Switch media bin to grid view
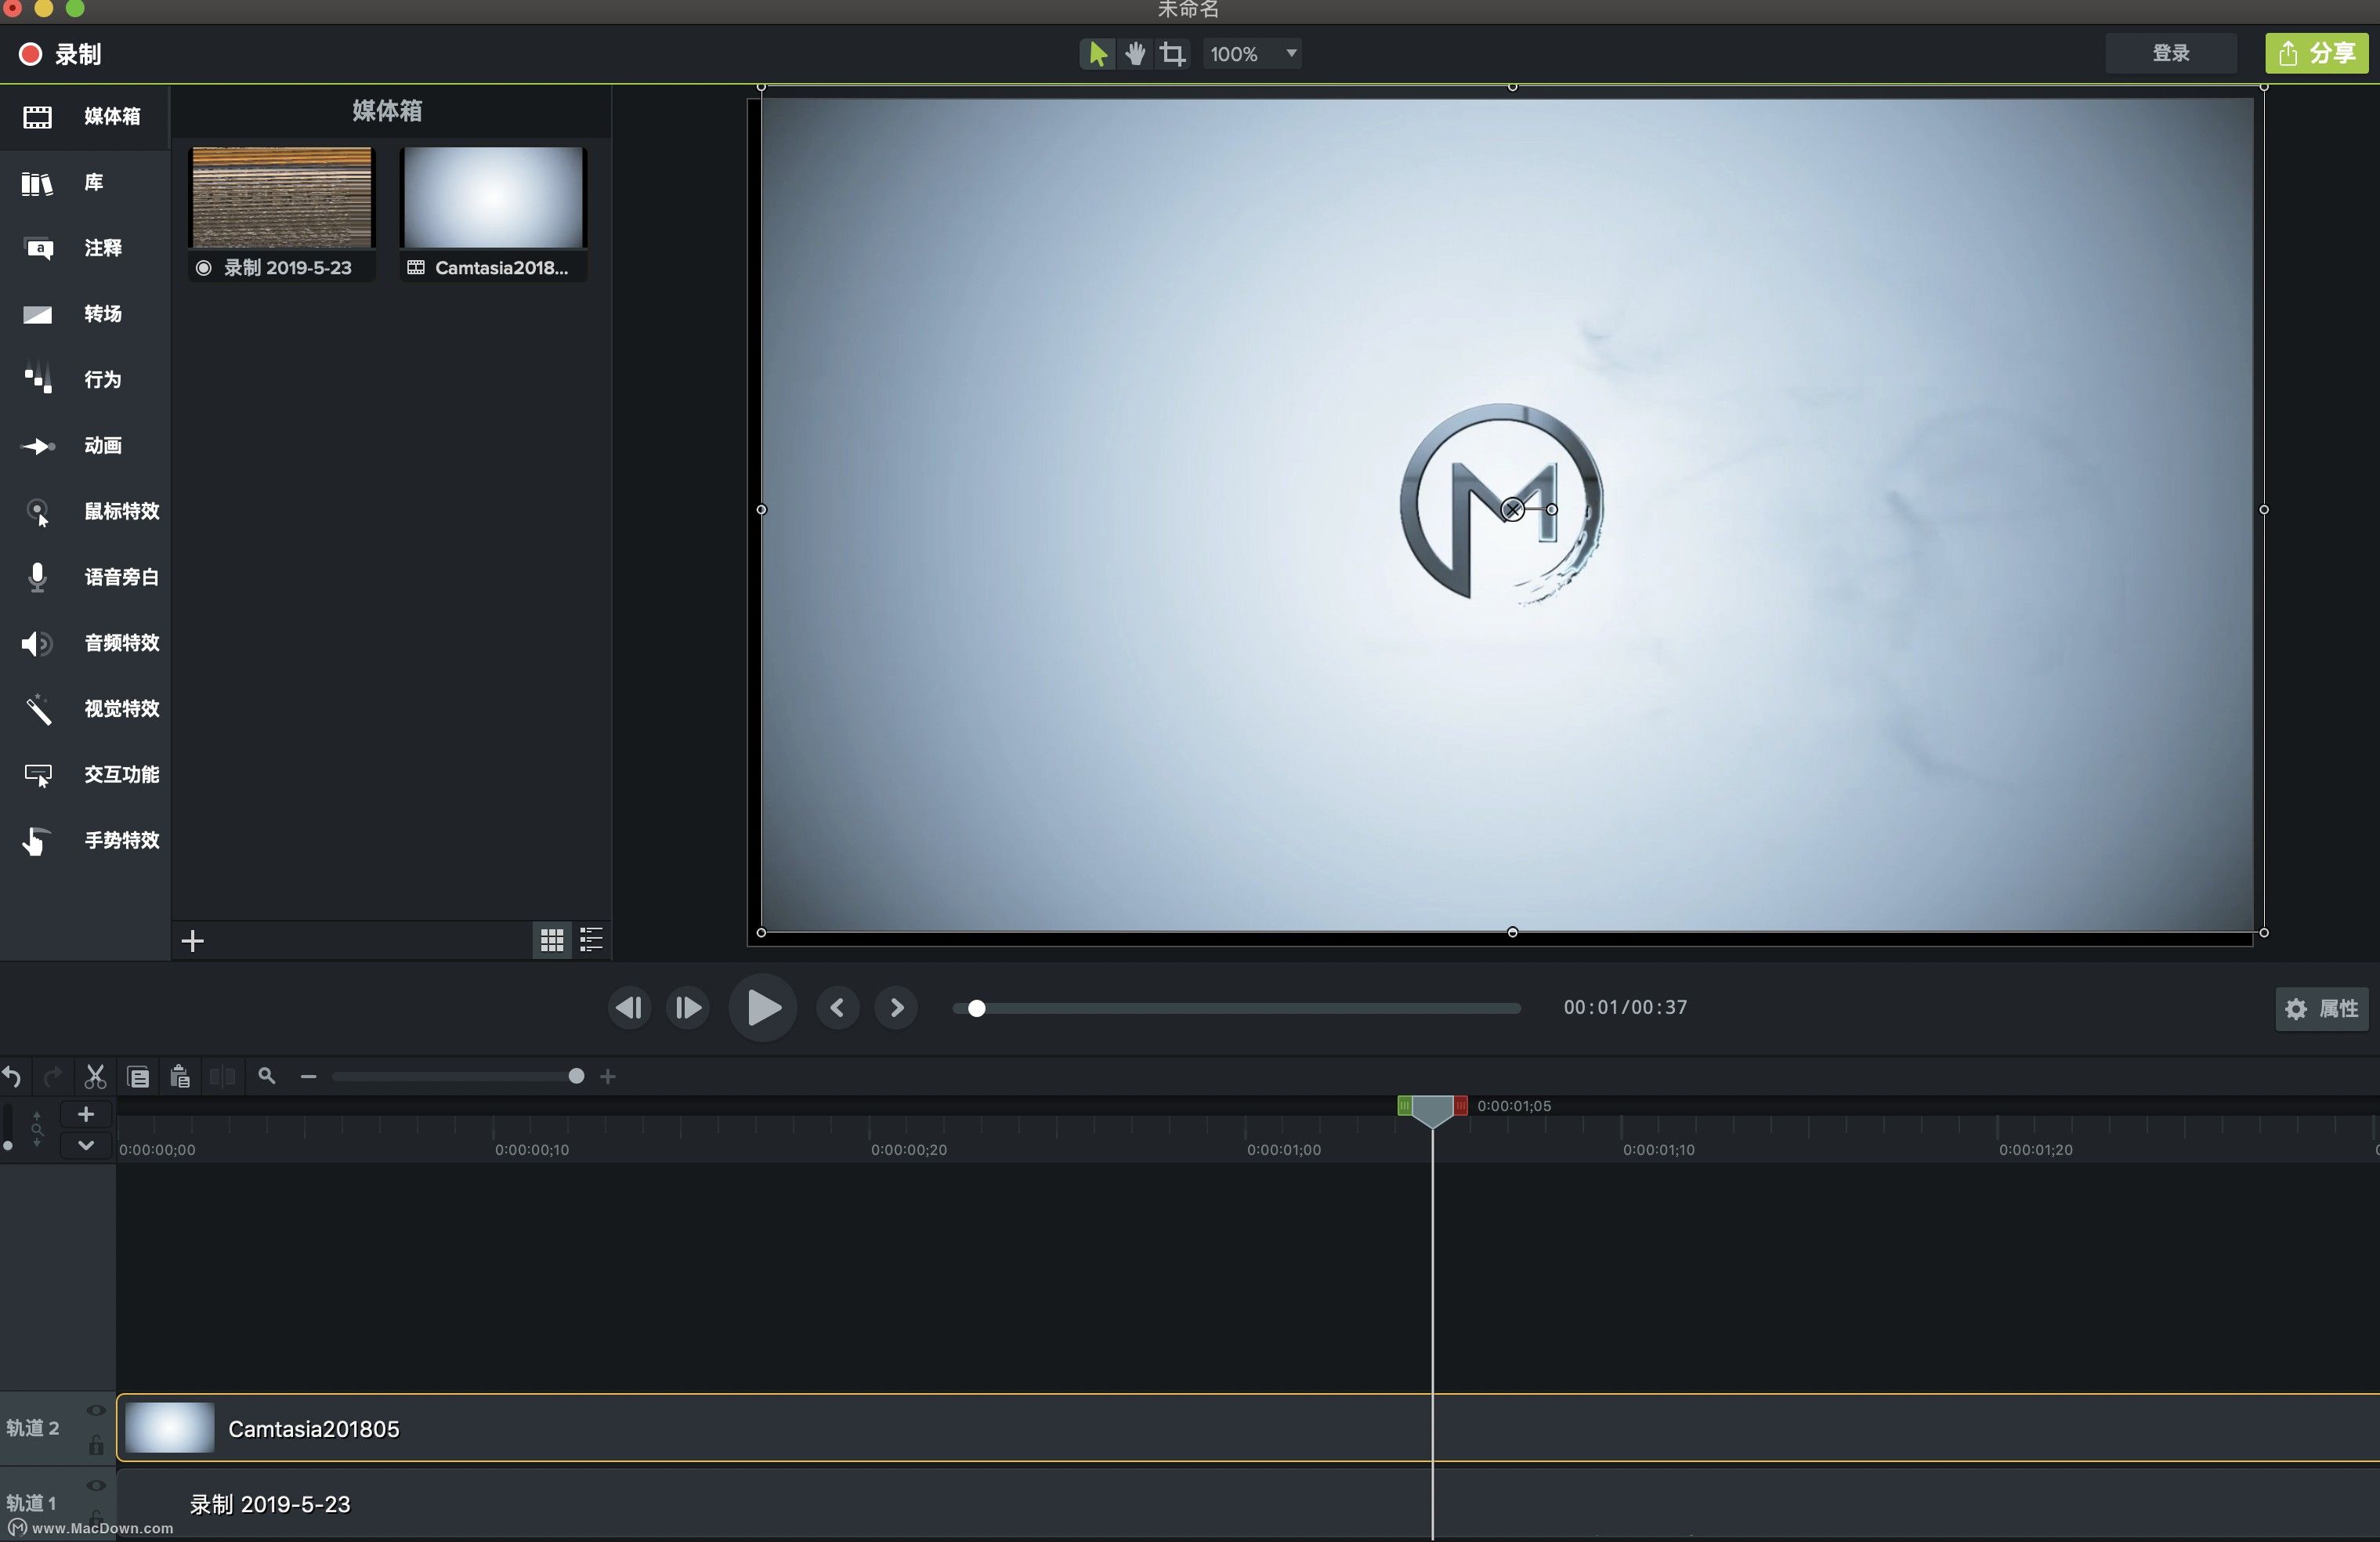This screenshot has height=1542, width=2380. [552, 940]
